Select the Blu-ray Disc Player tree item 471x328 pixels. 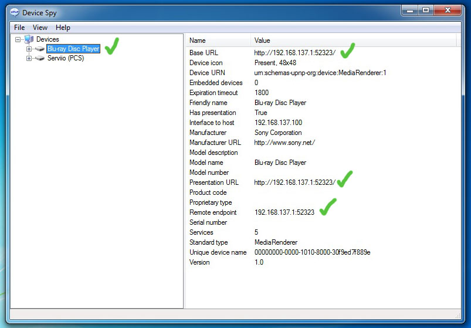tap(73, 49)
